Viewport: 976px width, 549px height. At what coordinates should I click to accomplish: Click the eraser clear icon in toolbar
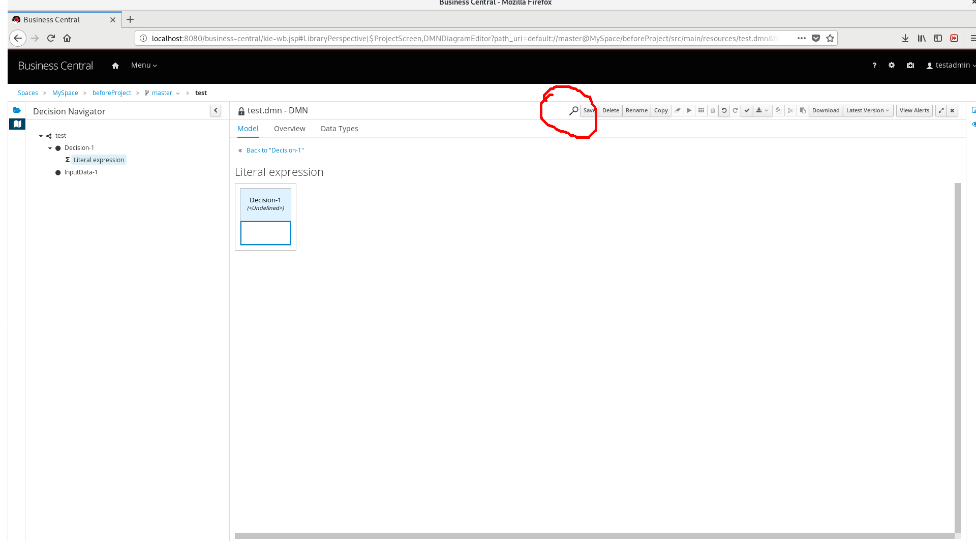(x=678, y=110)
